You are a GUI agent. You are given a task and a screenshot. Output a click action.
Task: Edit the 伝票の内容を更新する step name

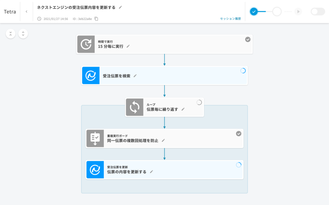pos(152,172)
